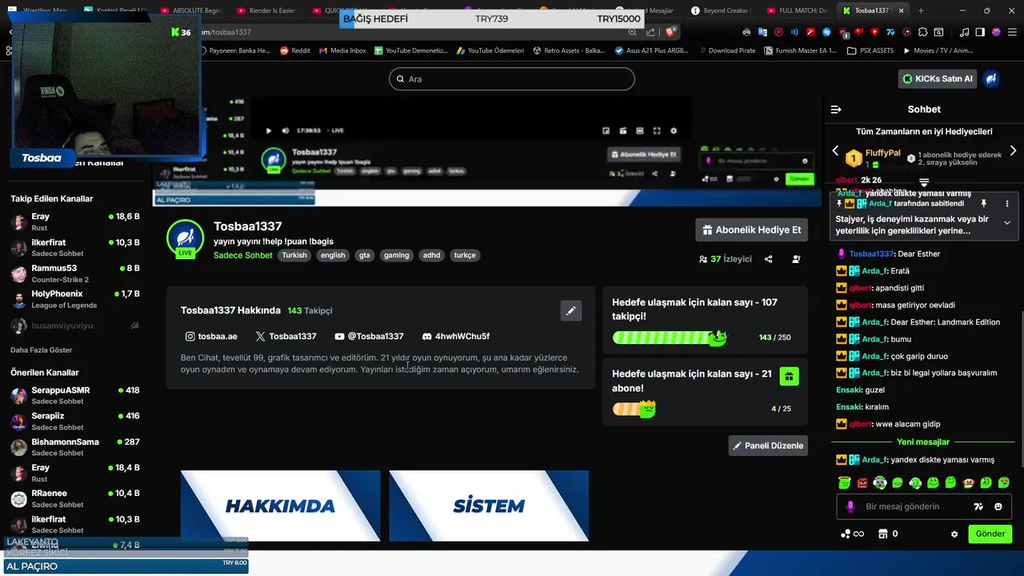Image resolution: width=1024 pixels, height=576 pixels.
Task: Jump to Yeni mesajlar divider
Action: point(922,442)
